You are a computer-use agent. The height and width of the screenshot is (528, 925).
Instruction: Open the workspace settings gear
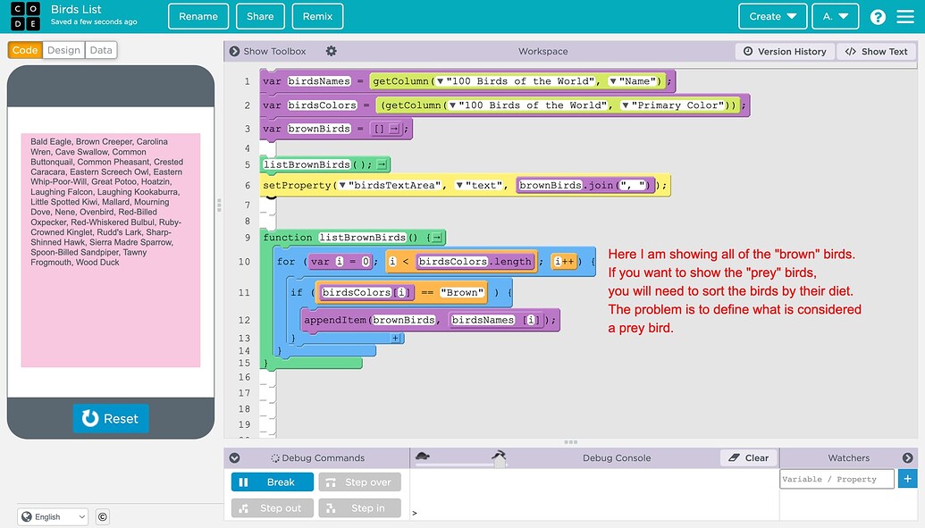(332, 51)
